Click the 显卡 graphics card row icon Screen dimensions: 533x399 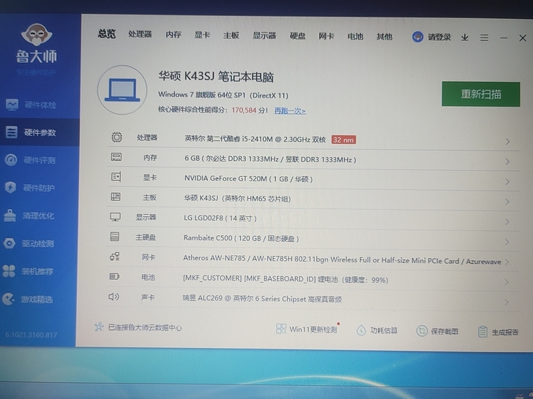click(x=116, y=177)
